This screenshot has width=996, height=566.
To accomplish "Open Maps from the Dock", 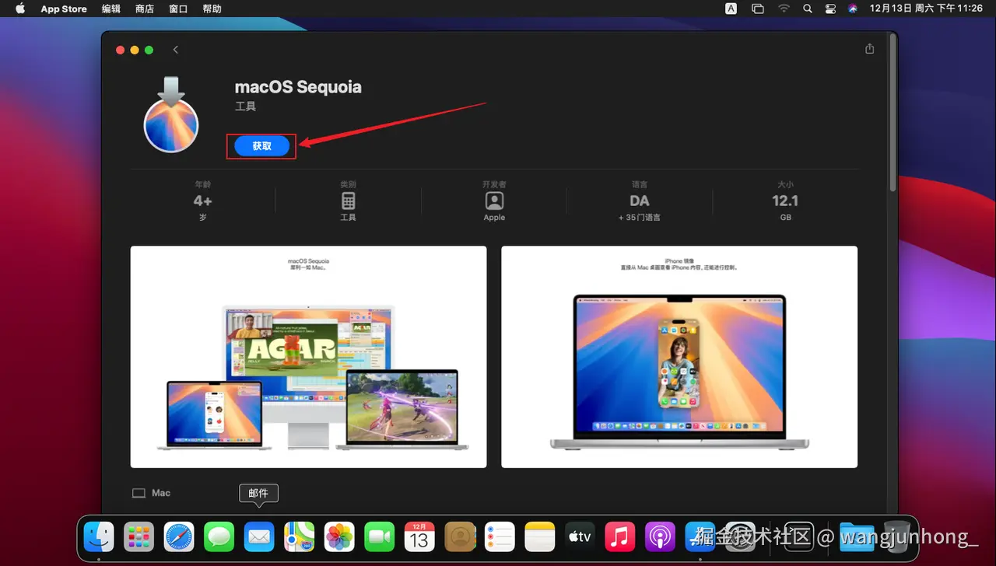I will [300, 536].
